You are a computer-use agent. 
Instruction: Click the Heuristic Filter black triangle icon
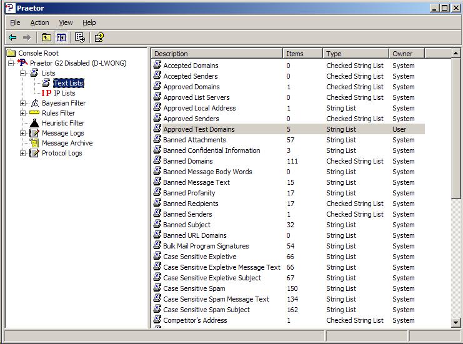[x=34, y=123]
